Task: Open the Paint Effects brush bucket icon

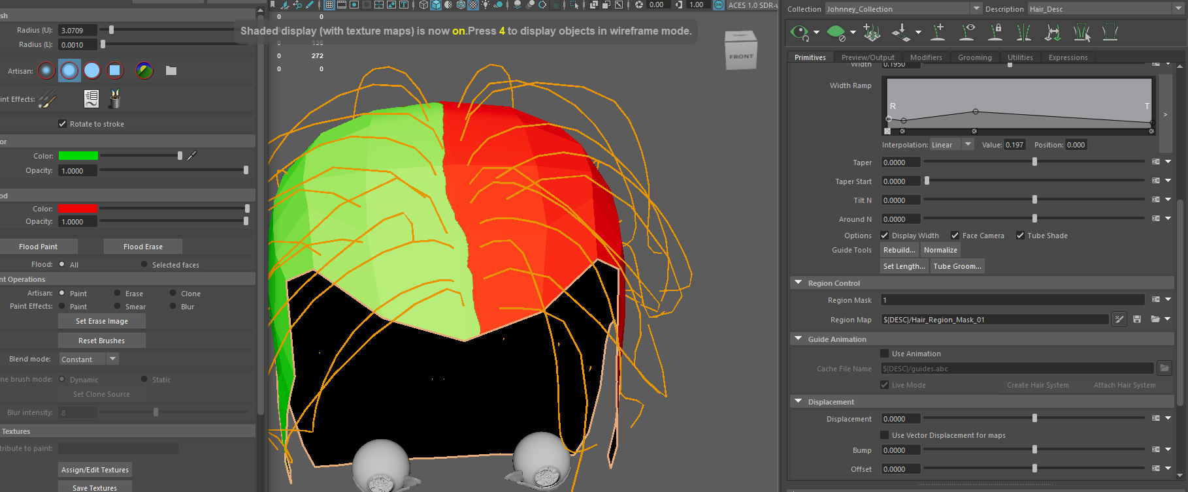Action: [115, 99]
